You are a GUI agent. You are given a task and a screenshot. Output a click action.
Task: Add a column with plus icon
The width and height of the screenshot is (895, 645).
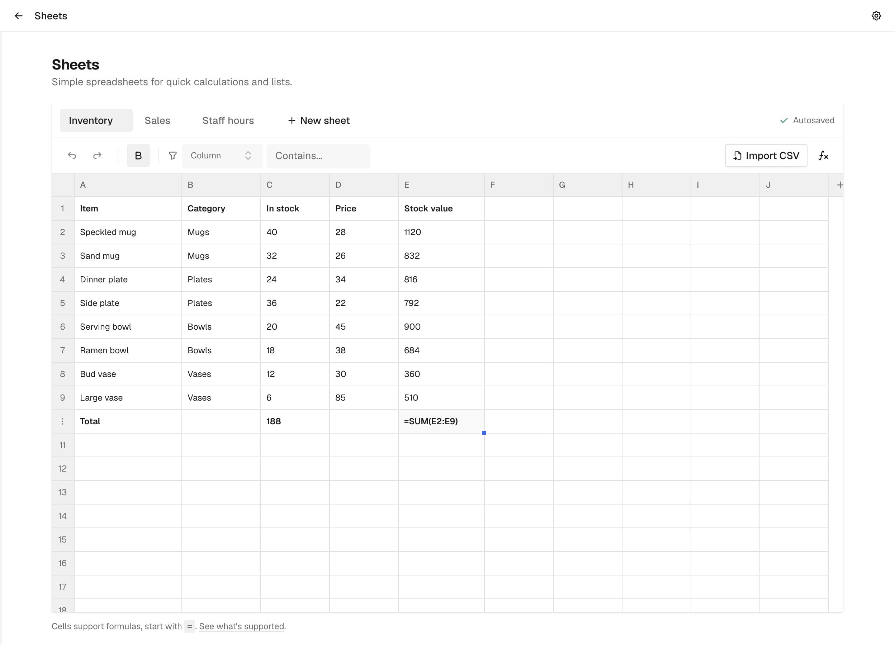click(840, 185)
